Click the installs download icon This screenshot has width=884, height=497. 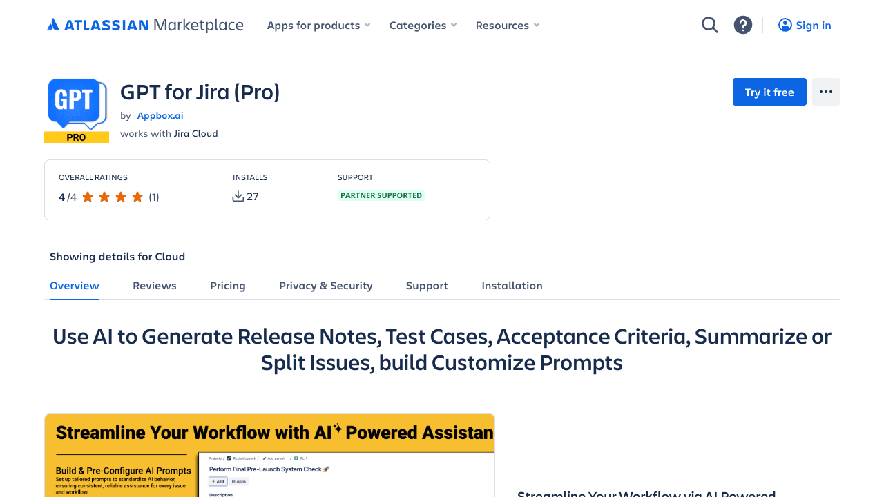(x=237, y=196)
